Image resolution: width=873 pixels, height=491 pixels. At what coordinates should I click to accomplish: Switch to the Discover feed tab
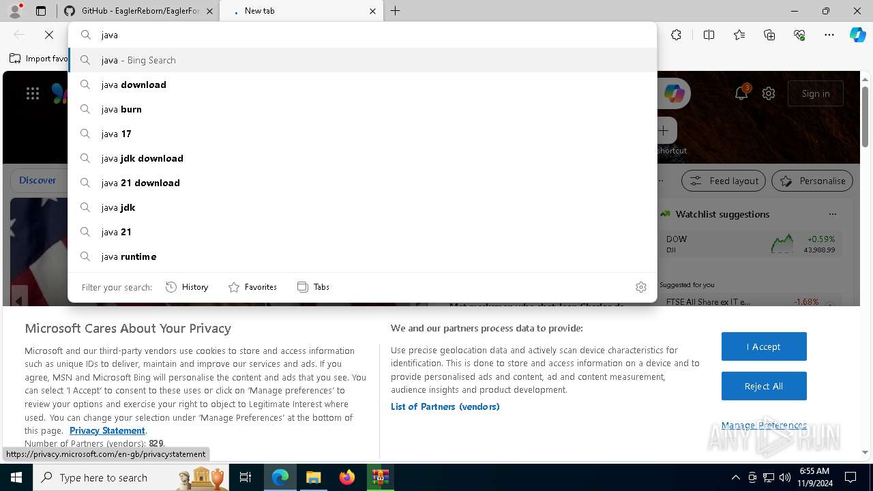[x=38, y=181]
